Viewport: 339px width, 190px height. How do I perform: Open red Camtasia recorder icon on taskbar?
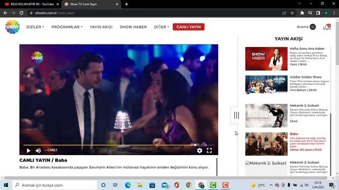[225, 185]
